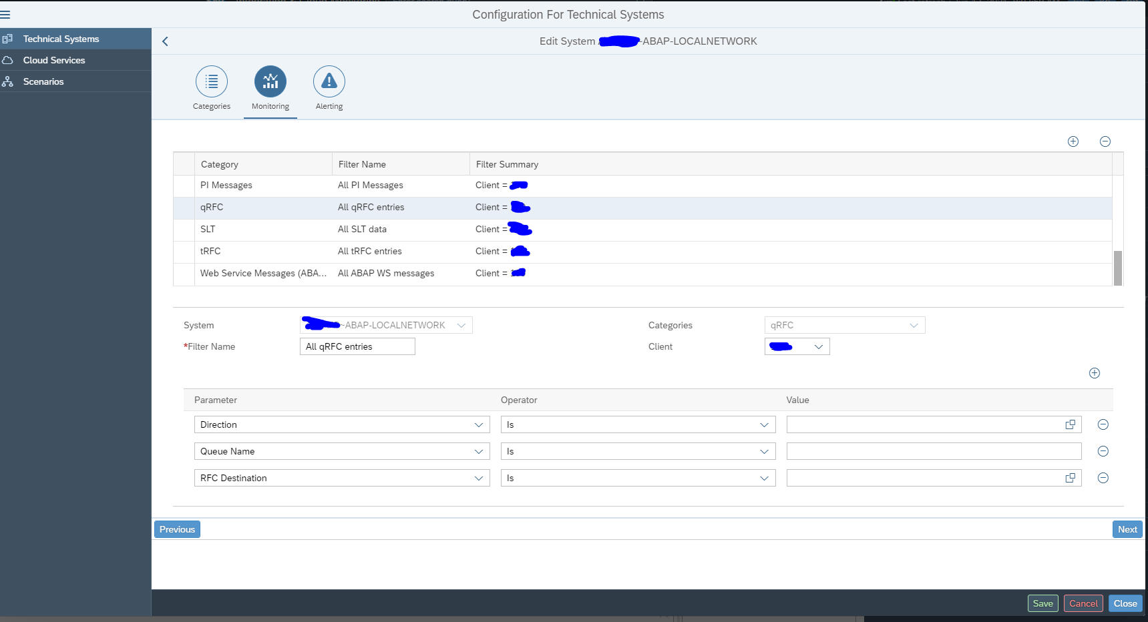Click the All tRFC entries cell
Image resolution: width=1148 pixels, height=622 pixels.
(370, 252)
